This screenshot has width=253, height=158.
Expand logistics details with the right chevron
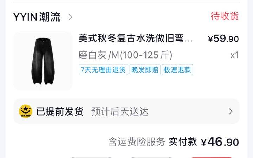[x=231, y=111]
